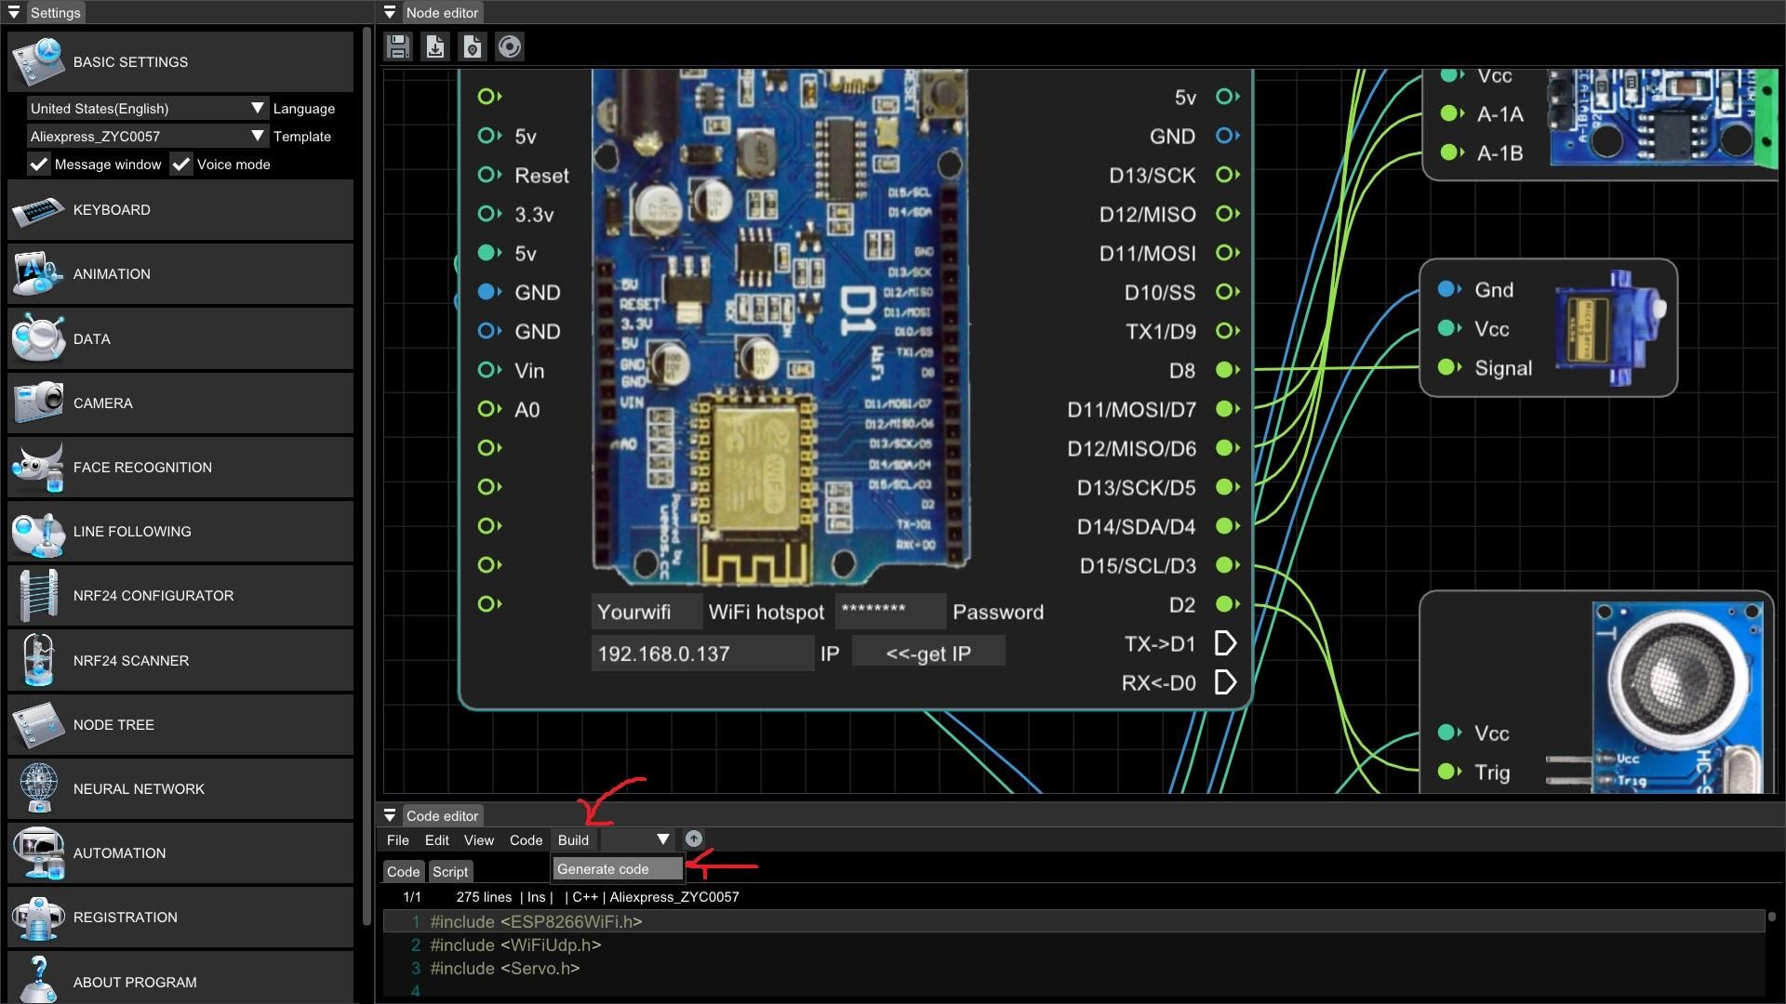
Task: Open the Automation section
Action: tap(180, 853)
